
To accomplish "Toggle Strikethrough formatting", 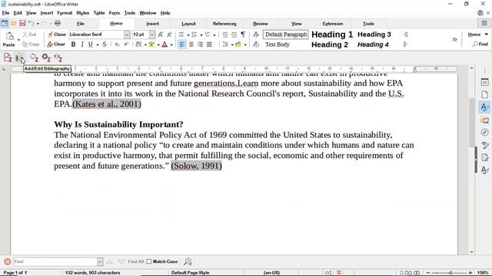I will point(105,44).
